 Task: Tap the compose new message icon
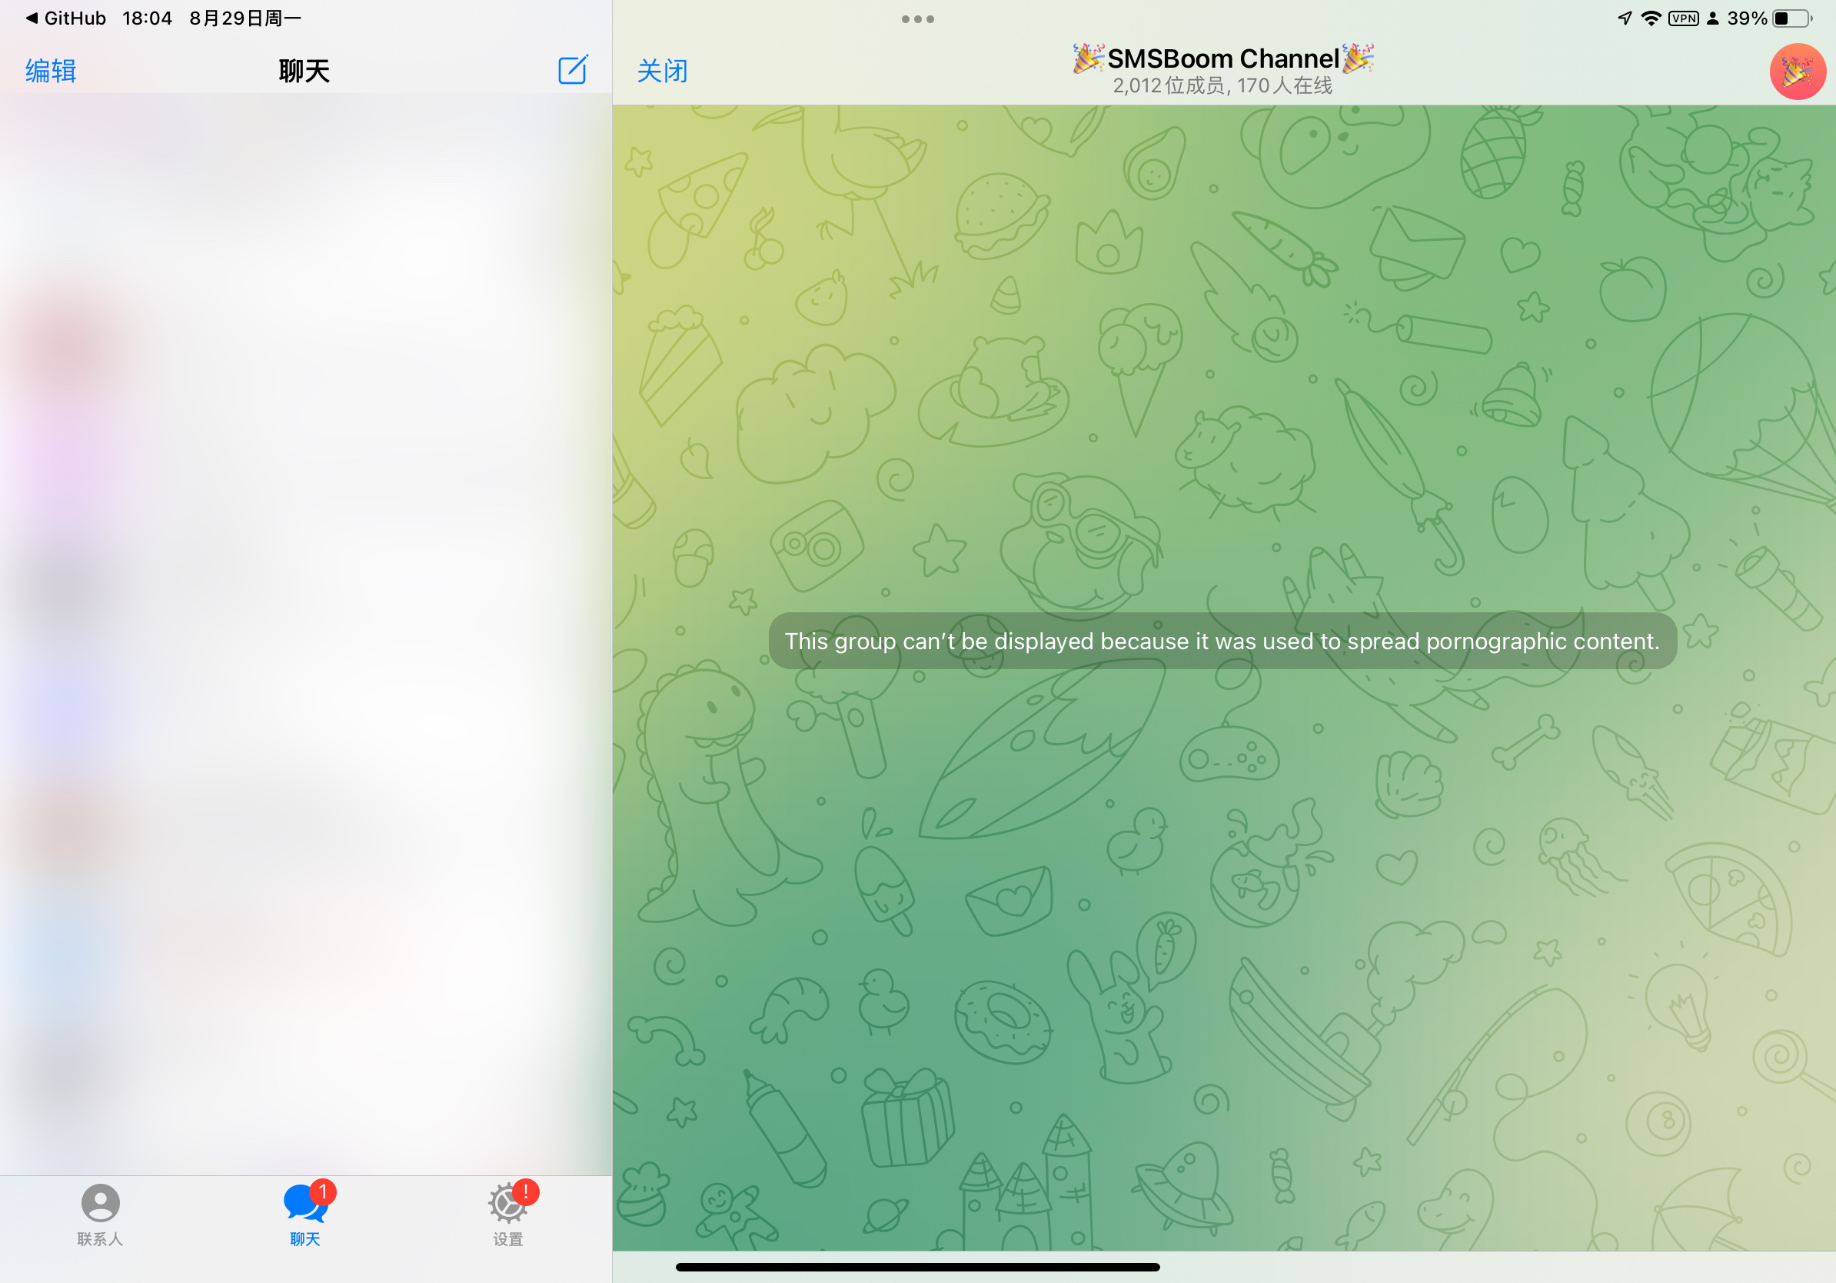tap(573, 71)
